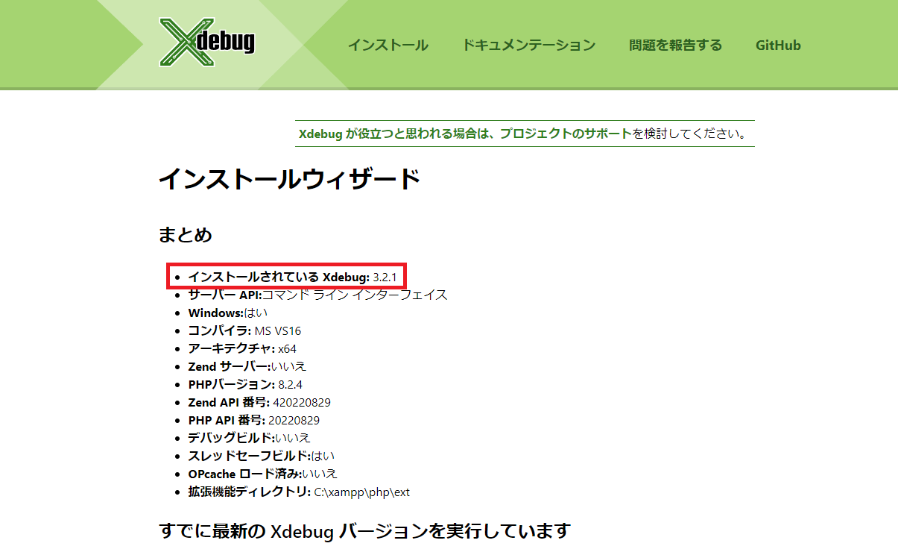Follow the プロジェクトのサポート link
Viewport: 898px width, 555px height.
(x=566, y=134)
